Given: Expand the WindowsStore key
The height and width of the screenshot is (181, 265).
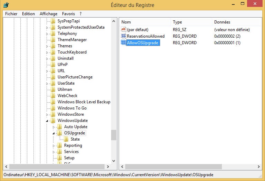Looking at the screenshot, I should (47, 115).
